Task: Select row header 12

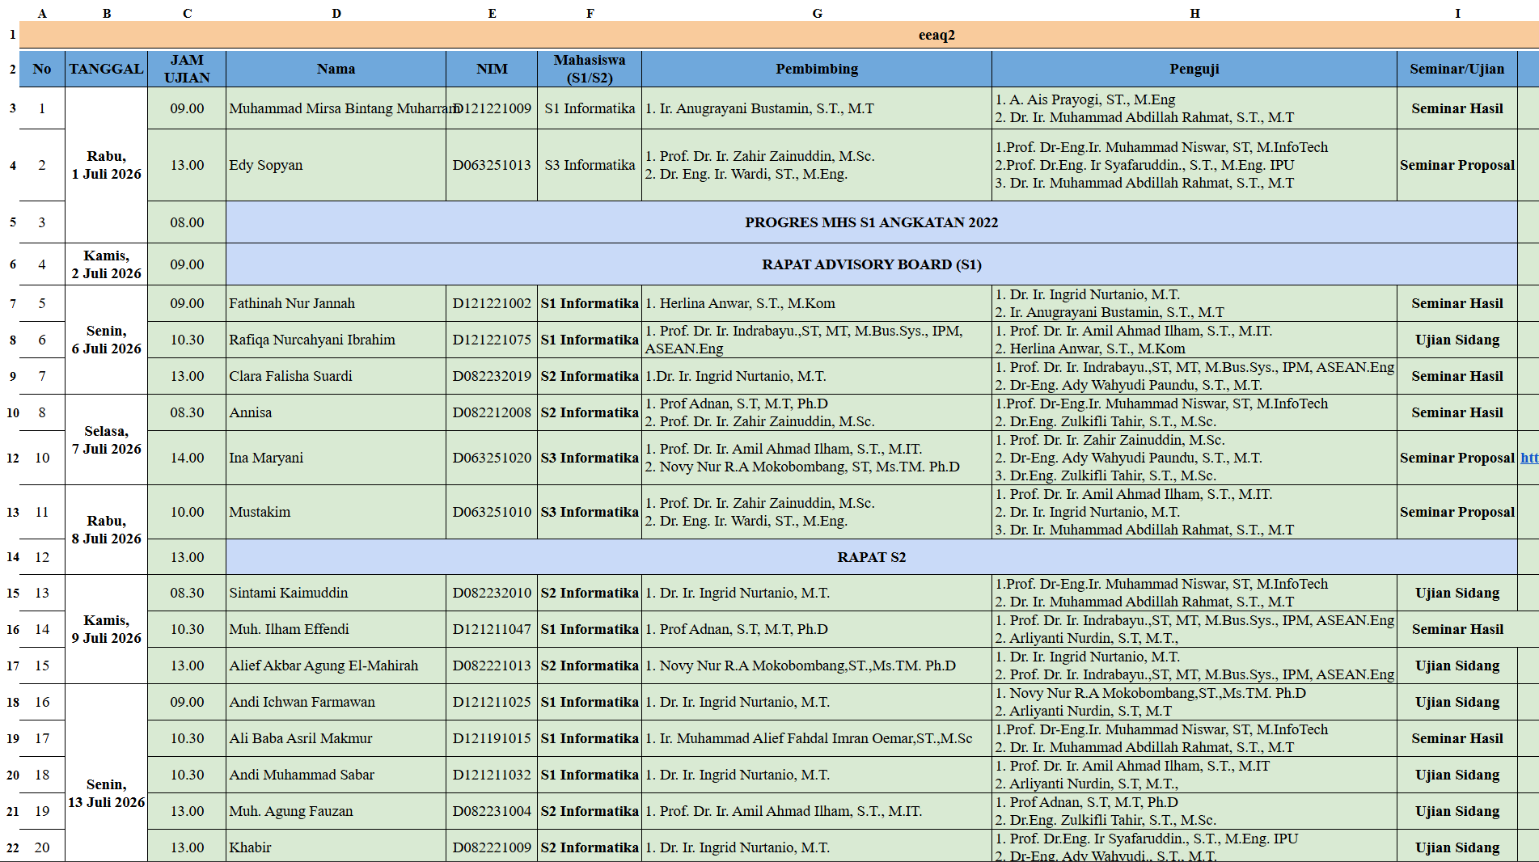Action: pyautogui.click(x=12, y=458)
